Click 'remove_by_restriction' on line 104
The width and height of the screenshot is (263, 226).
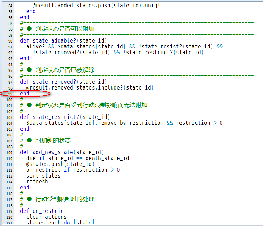pyautogui.click(x=131, y=123)
